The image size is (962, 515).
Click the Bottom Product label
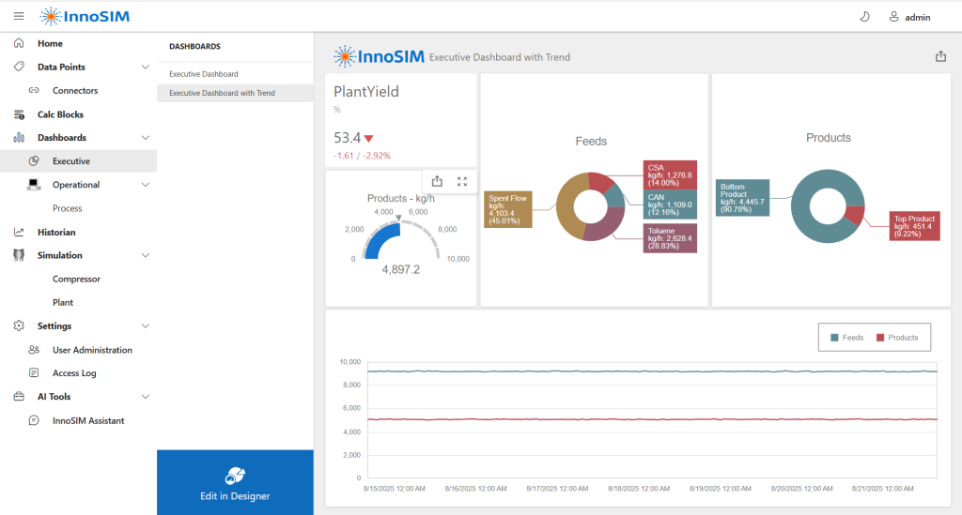(x=742, y=198)
